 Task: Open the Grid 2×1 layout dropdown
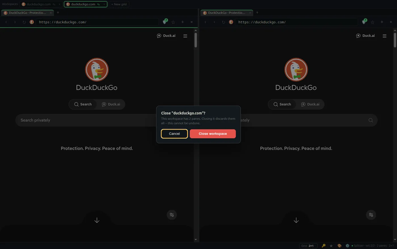pyautogui.click(x=308, y=246)
